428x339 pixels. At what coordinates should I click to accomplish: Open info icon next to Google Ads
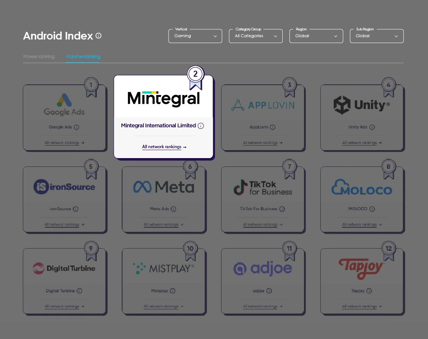76,127
